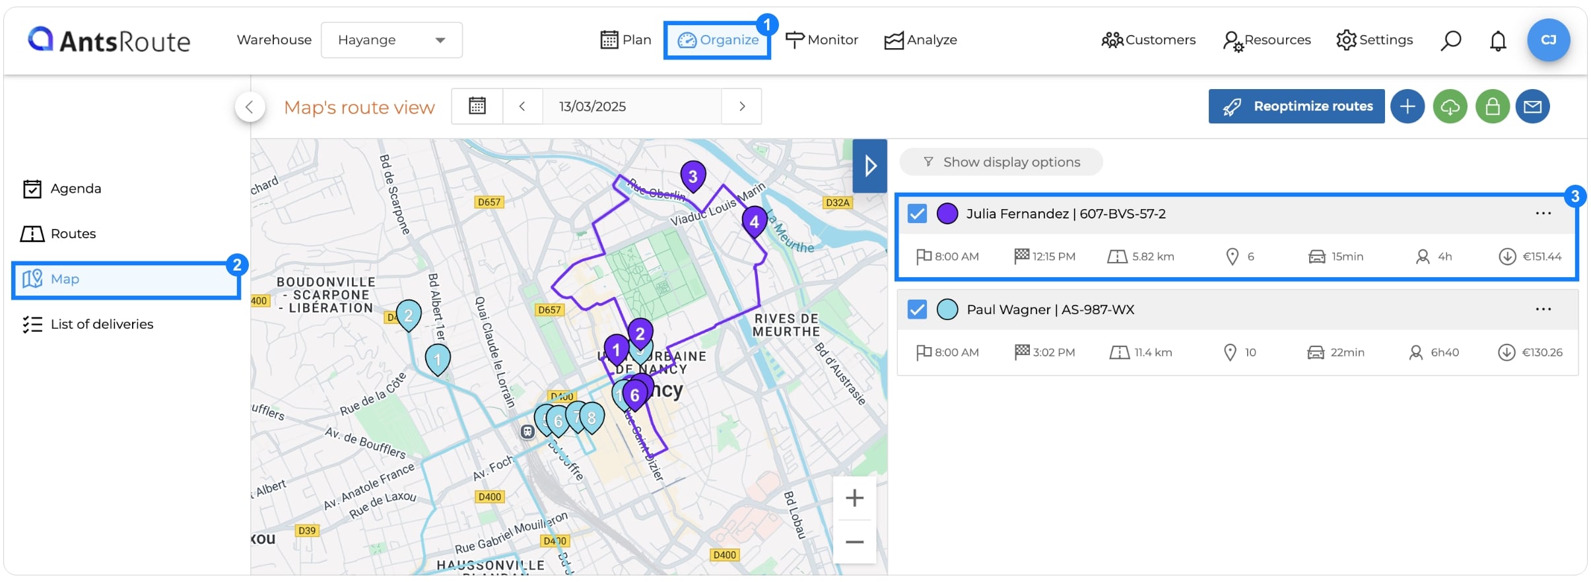1591x582 pixels.
Task: Click Paul's cost €130.26
Action: 1530,352
